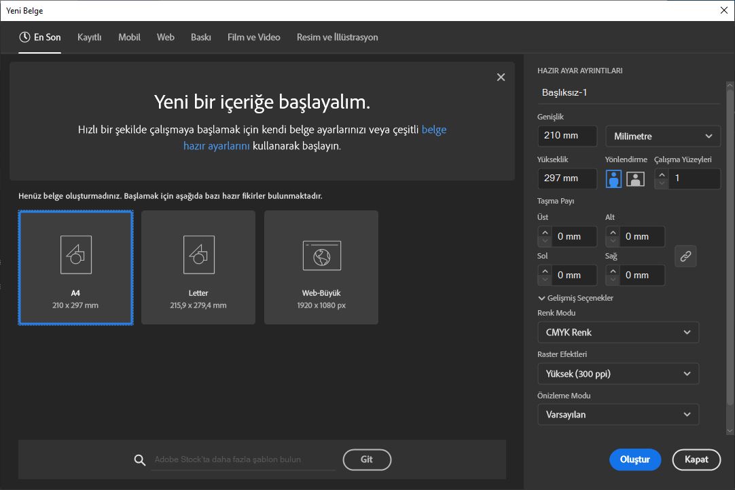Image resolution: width=735 pixels, height=490 pixels.
Task: Close the Yeni Belge dialog window
Action: tap(723, 10)
